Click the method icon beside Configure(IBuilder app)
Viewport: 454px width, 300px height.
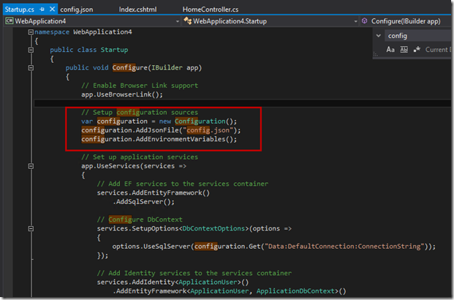pos(365,21)
